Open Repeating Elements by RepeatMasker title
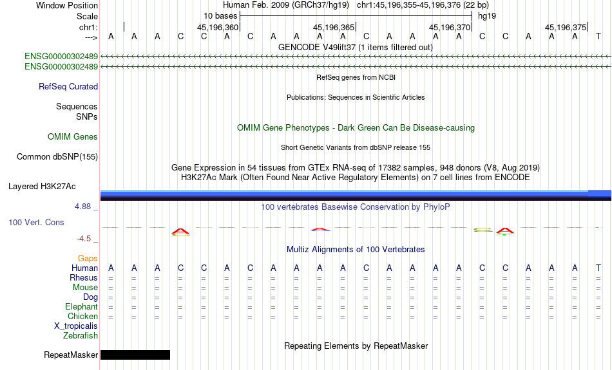The height and width of the screenshot is (370, 612). [356, 346]
